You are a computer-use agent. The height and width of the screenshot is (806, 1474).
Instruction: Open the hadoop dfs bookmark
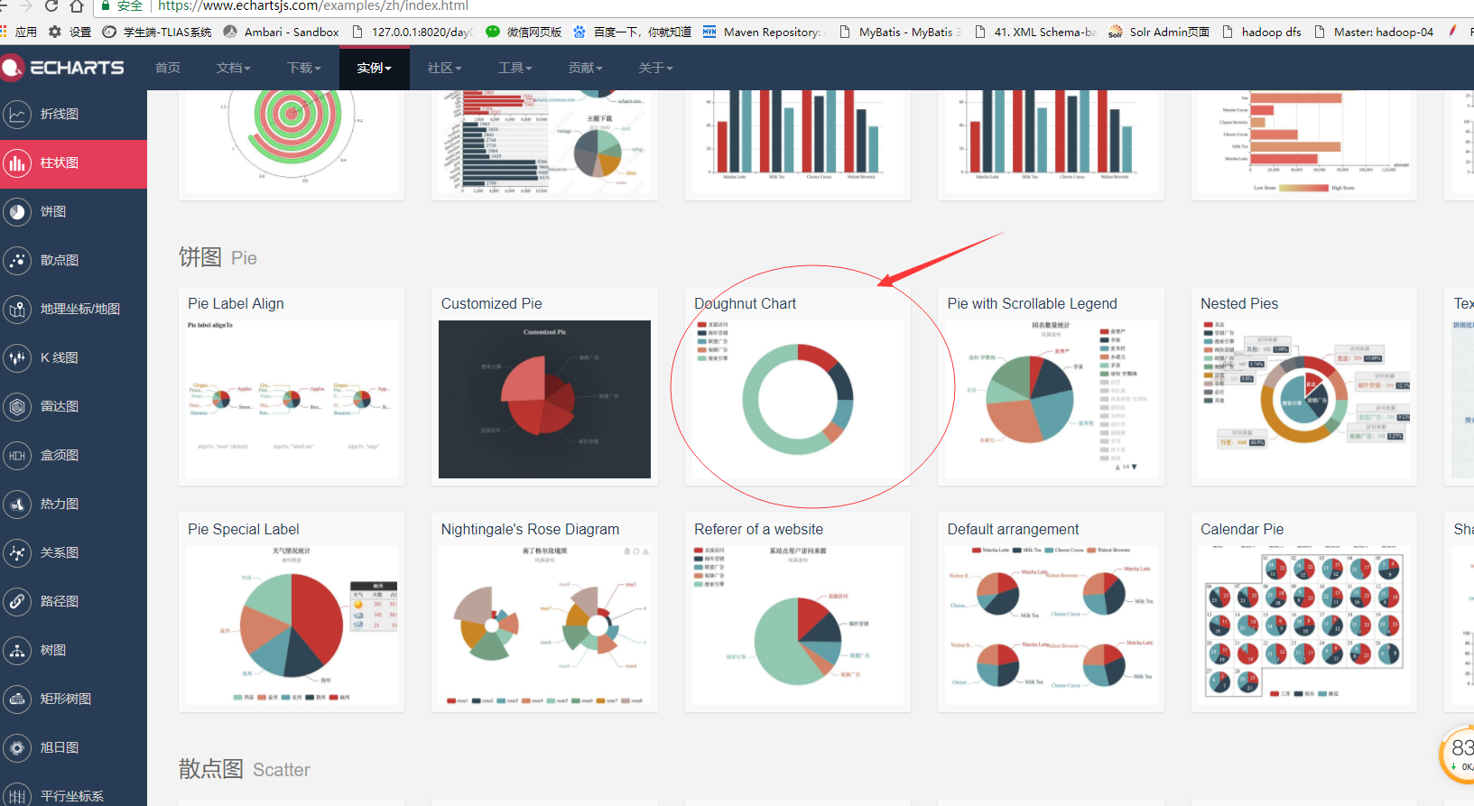pos(1262,32)
